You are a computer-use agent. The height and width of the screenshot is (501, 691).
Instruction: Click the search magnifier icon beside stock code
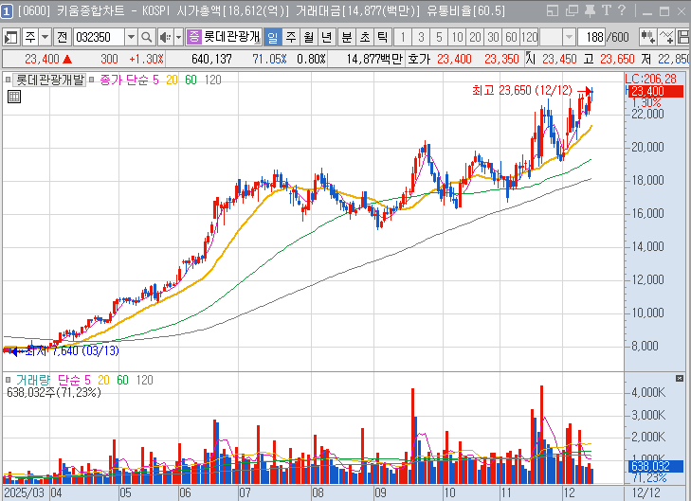coord(146,37)
